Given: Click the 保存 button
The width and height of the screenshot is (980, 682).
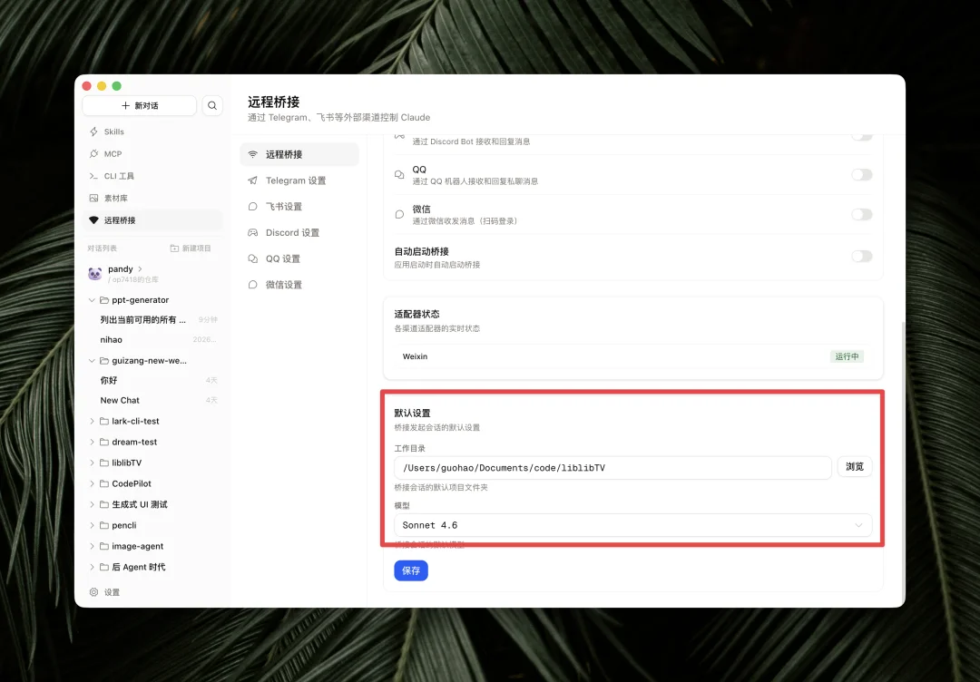Looking at the screenshot, I should pos(411,570).
